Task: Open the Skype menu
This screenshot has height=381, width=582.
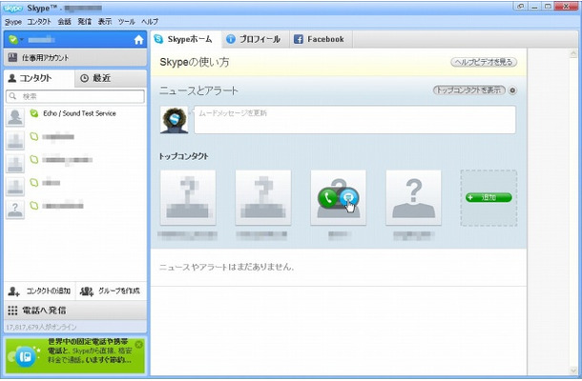Action: [13, 22]
